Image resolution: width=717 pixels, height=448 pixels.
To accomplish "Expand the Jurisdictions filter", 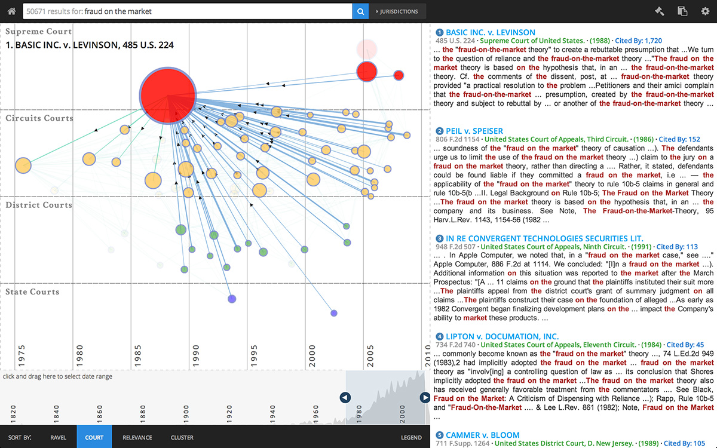I will (x=397, y=11).
